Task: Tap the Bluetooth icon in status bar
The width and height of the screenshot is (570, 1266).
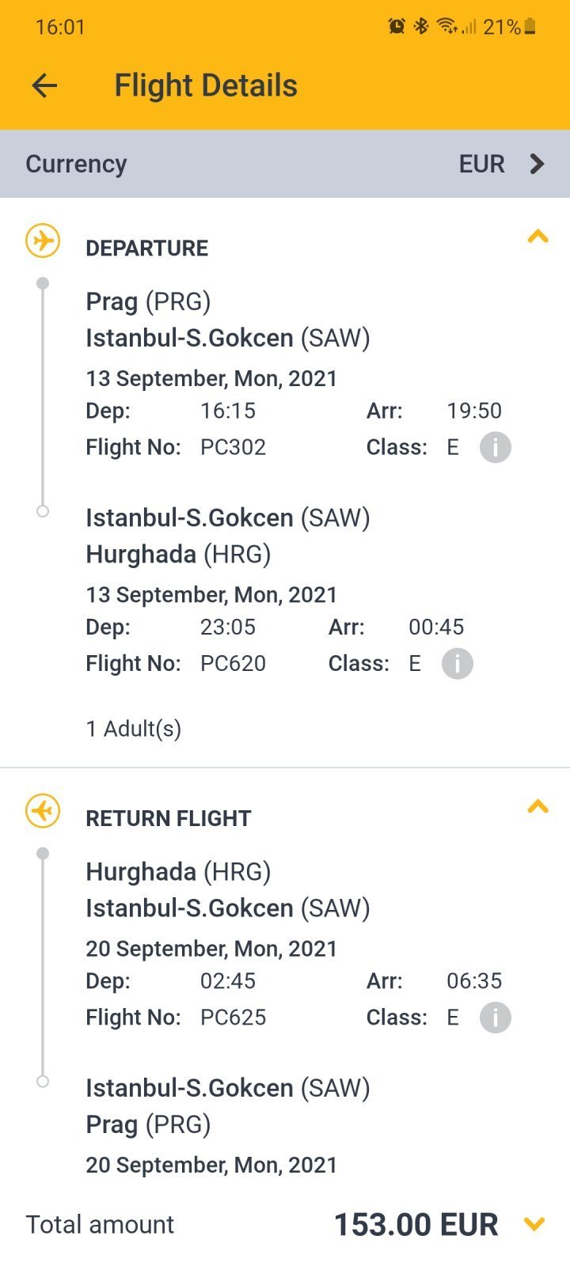Action: (421, 27)
